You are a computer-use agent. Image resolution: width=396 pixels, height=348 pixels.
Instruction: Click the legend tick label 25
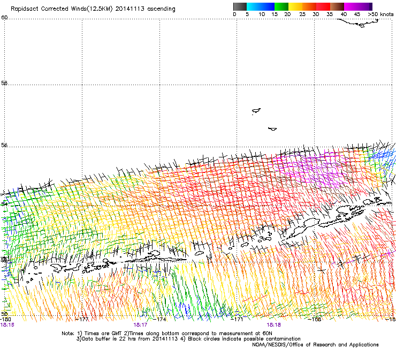coord(302,14)
